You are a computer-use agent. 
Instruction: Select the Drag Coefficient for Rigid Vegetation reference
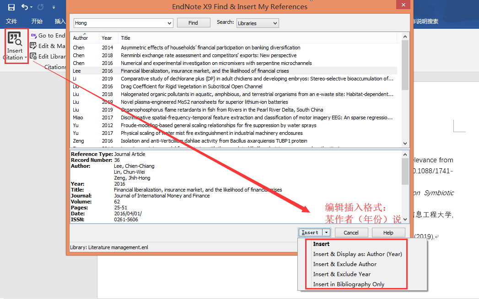pyautogui.click(x=234, y=86)
